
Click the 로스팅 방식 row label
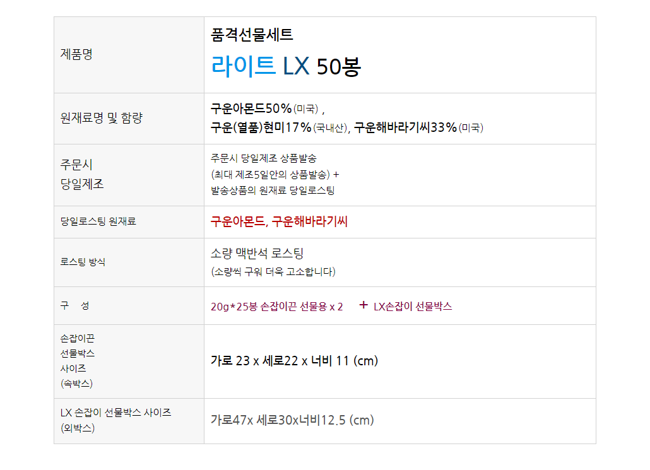coord(83,262)
